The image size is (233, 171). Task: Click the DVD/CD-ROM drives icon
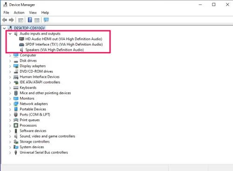[16, 71]
